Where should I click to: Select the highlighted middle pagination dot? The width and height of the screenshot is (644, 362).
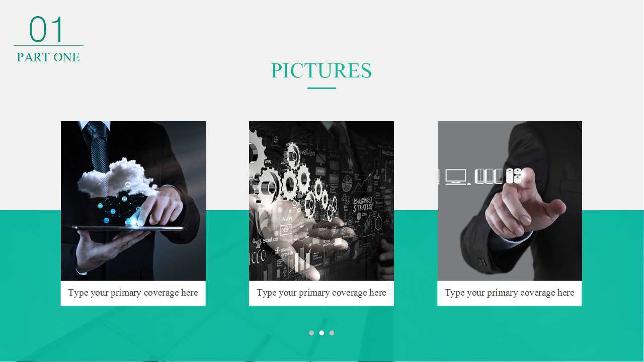tap(321, 333)
